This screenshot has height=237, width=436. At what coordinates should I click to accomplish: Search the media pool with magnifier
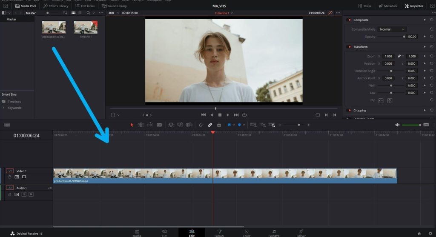[x=88, y=13]
